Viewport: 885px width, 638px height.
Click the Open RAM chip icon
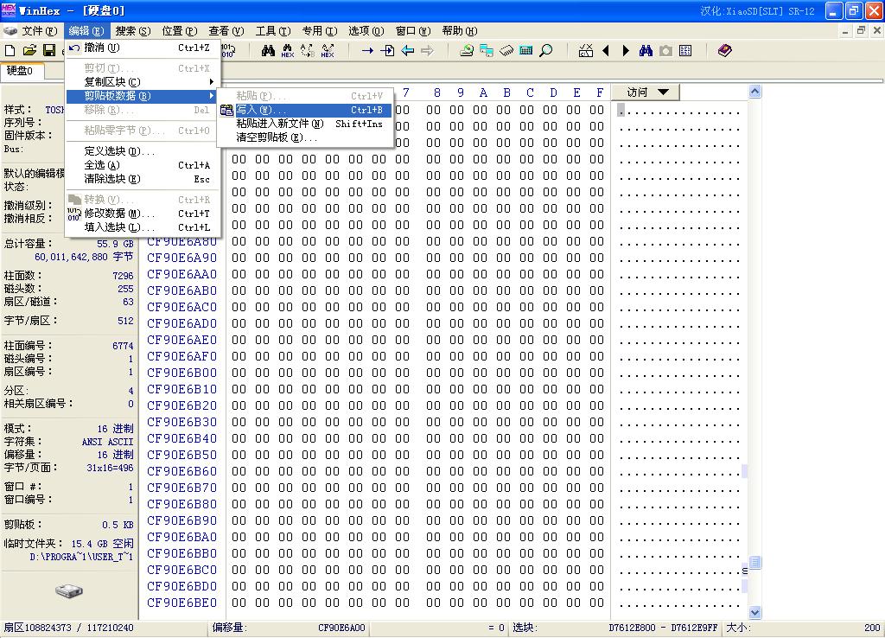coord(506,51)
